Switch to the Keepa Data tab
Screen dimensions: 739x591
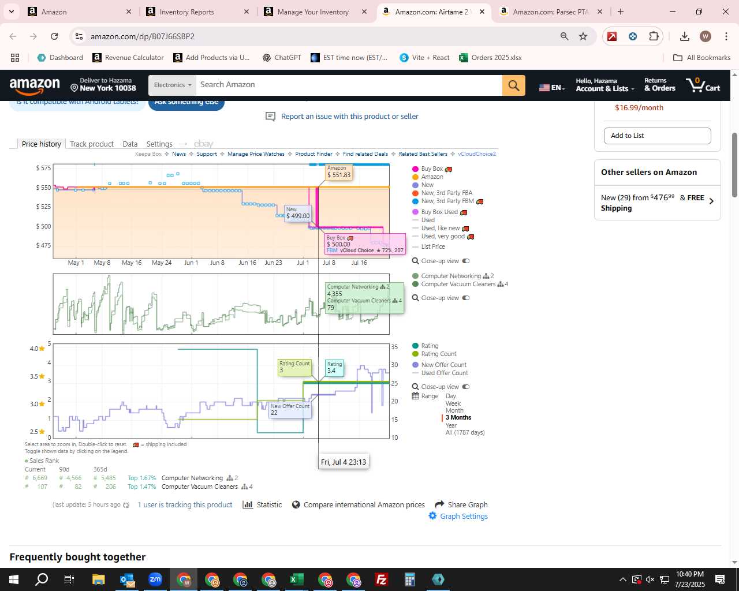click(x=130, y=144)
